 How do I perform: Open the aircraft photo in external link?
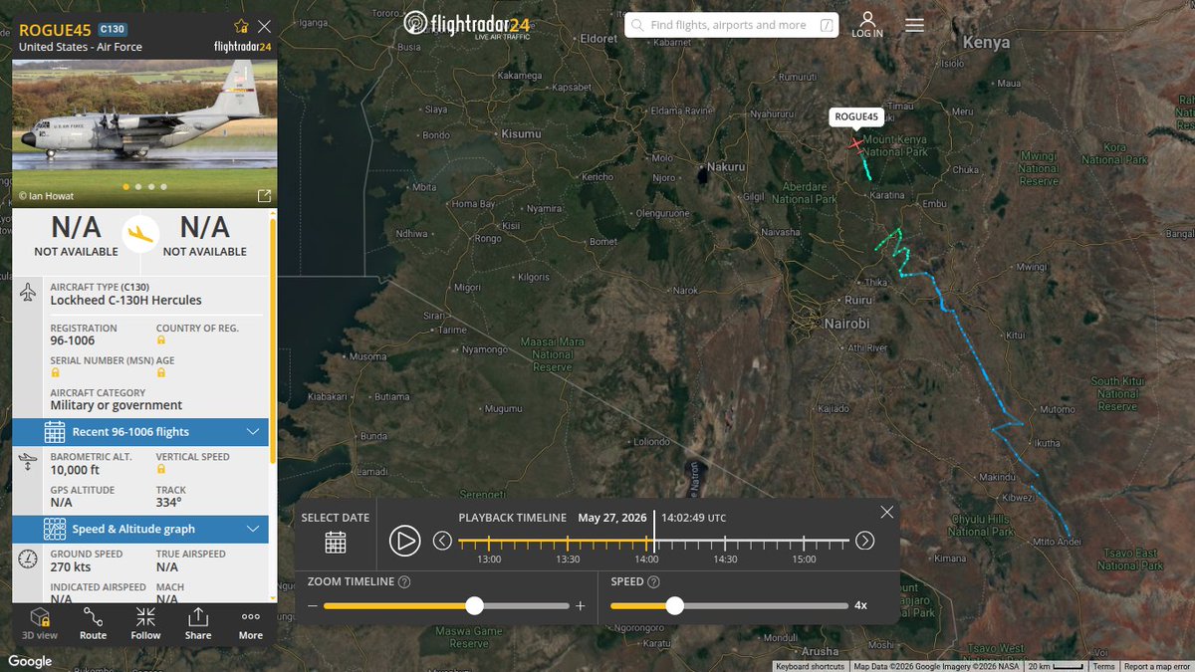[264, 196]
